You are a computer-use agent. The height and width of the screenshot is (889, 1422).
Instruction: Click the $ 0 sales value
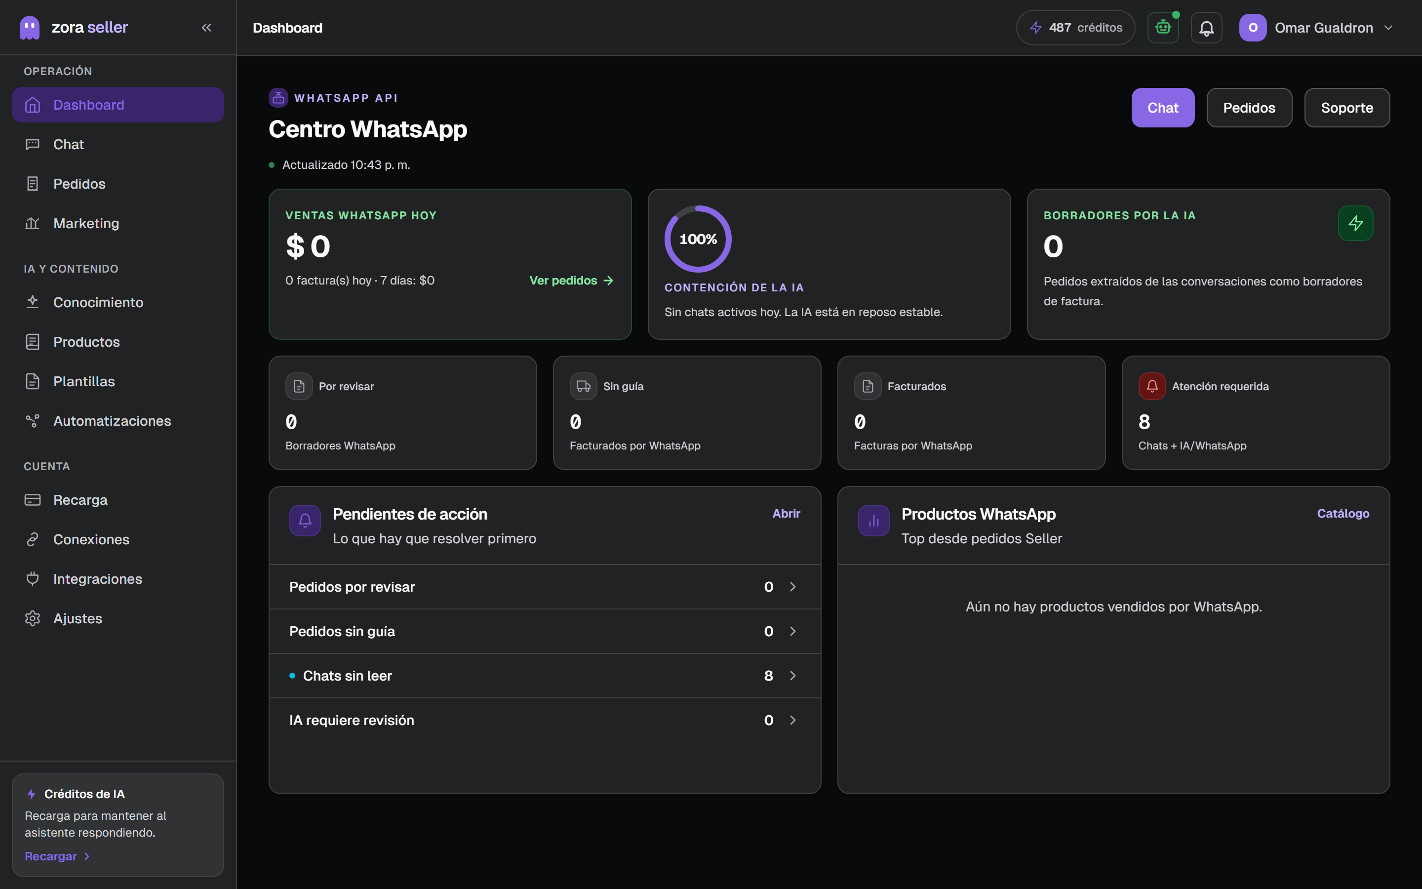[x=308, y=246]
